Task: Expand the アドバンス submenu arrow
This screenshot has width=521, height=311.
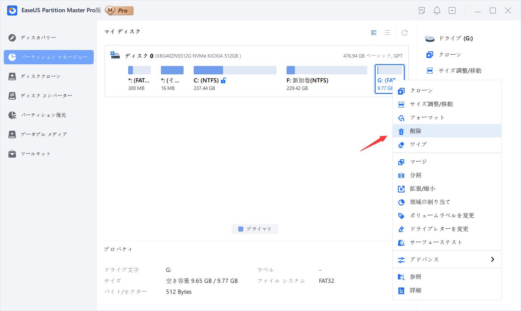Action: point(492,259)
